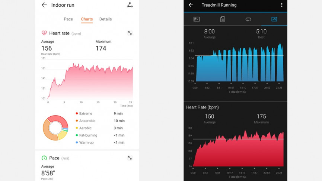
Task: Switch to the Pace tab
Action: click(x=68, y=19)
